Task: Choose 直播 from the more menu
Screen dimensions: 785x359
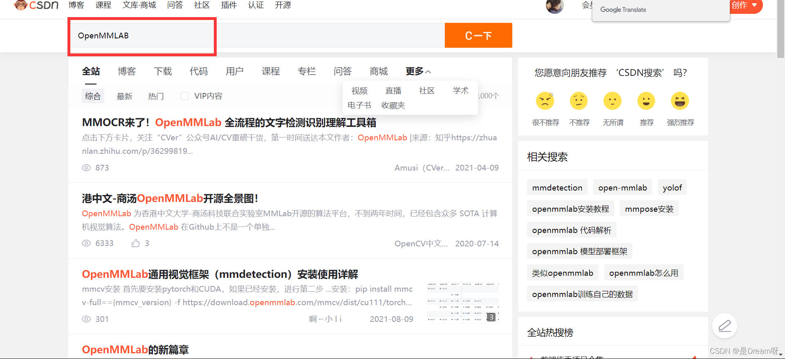Action: [393, 91]
